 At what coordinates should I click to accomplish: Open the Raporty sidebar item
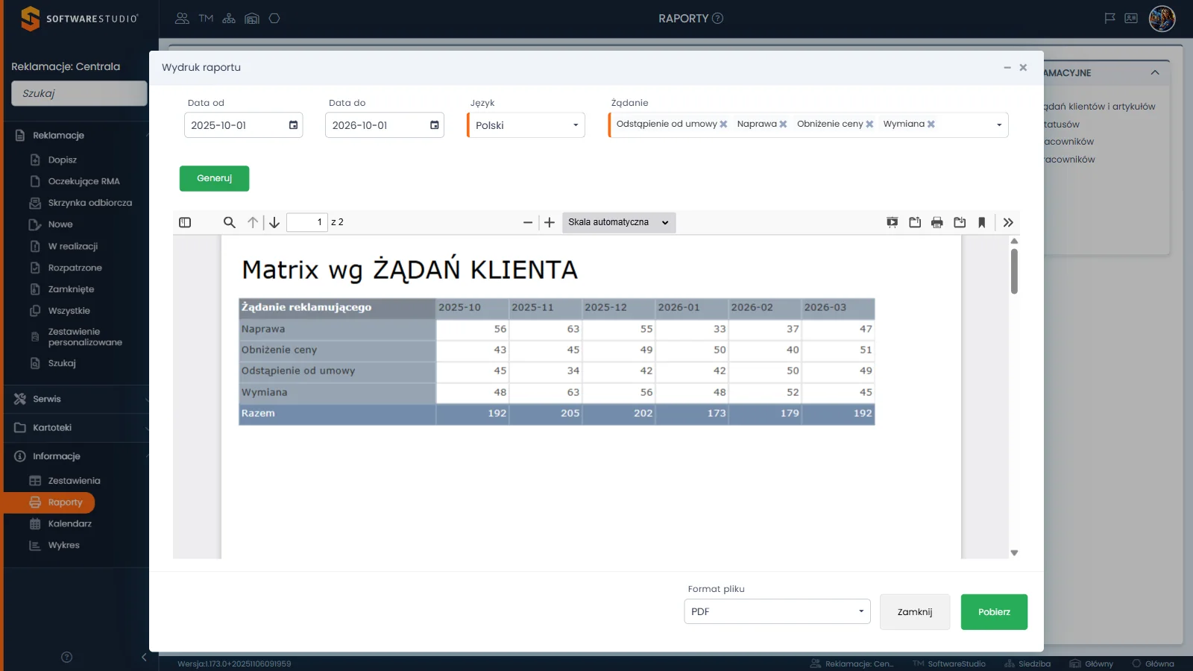click(x=49, y=503)
